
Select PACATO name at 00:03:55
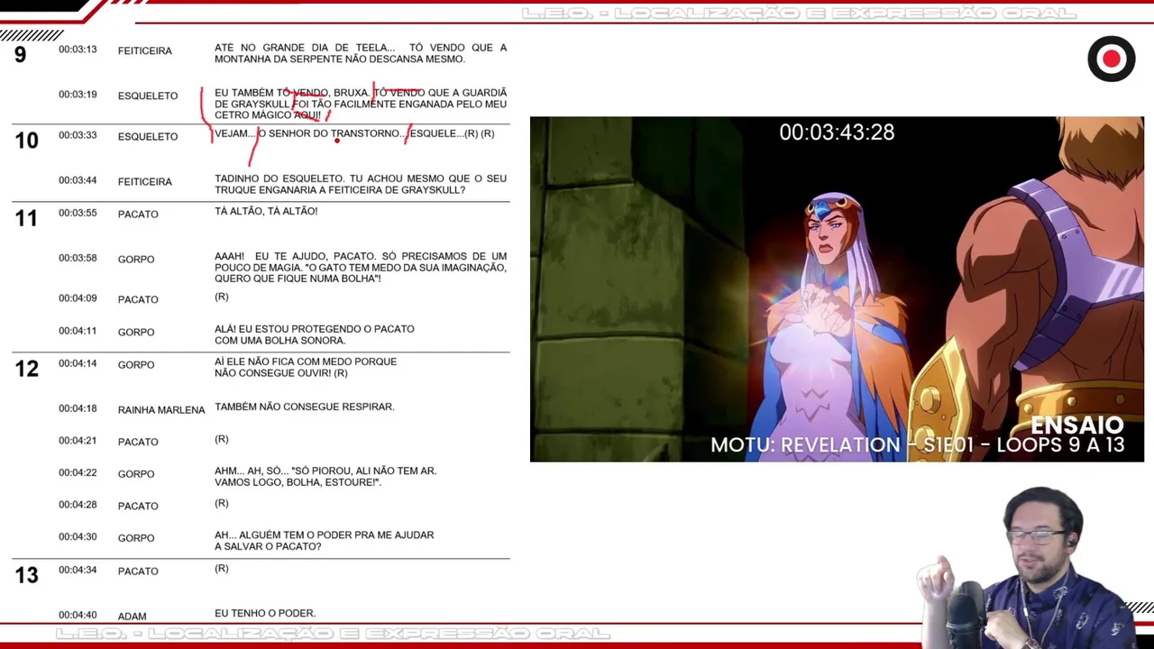pyautogui.click(x=138, y=214)
